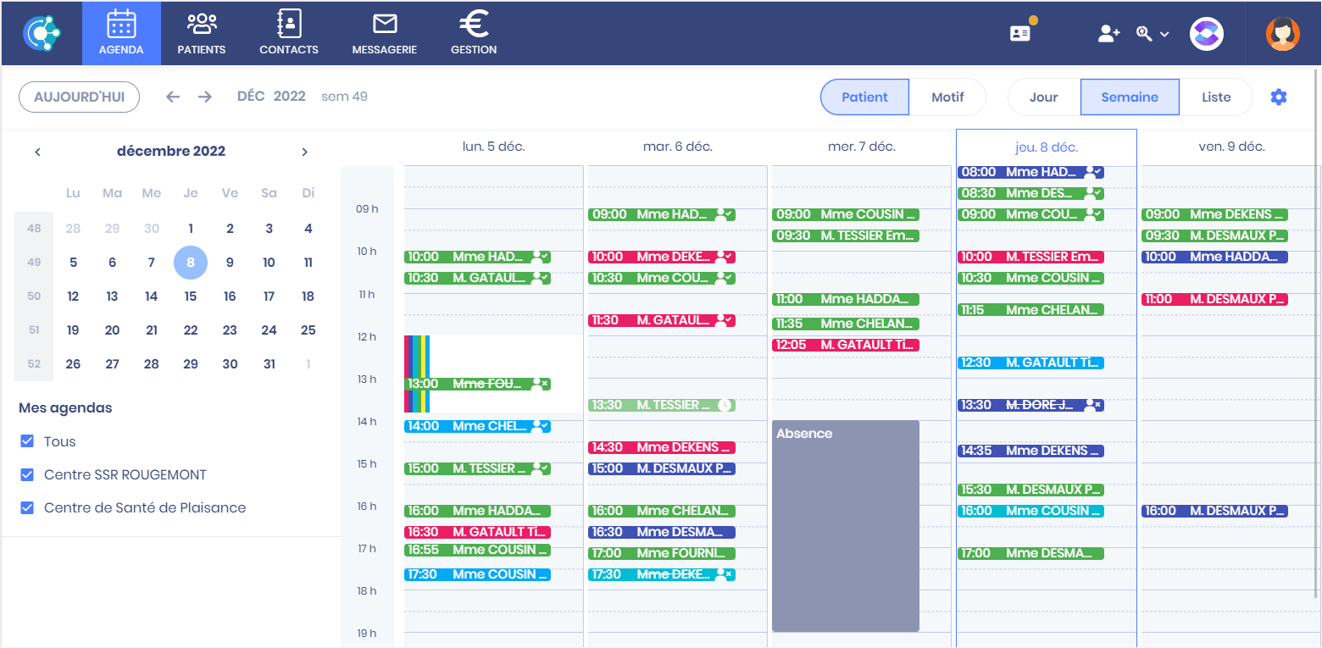
Task: Click the user avatar profile icon
Action: click(1282, 34)
